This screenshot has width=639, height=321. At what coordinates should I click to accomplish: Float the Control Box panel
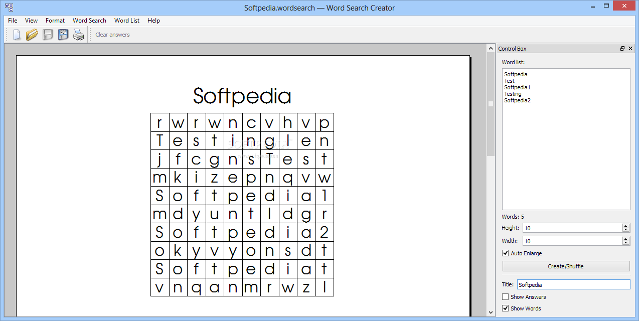[x=622, y=49]
